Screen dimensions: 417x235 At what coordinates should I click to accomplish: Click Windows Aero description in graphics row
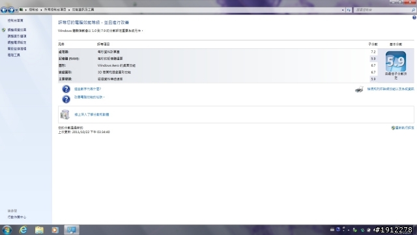coord(117,65)
